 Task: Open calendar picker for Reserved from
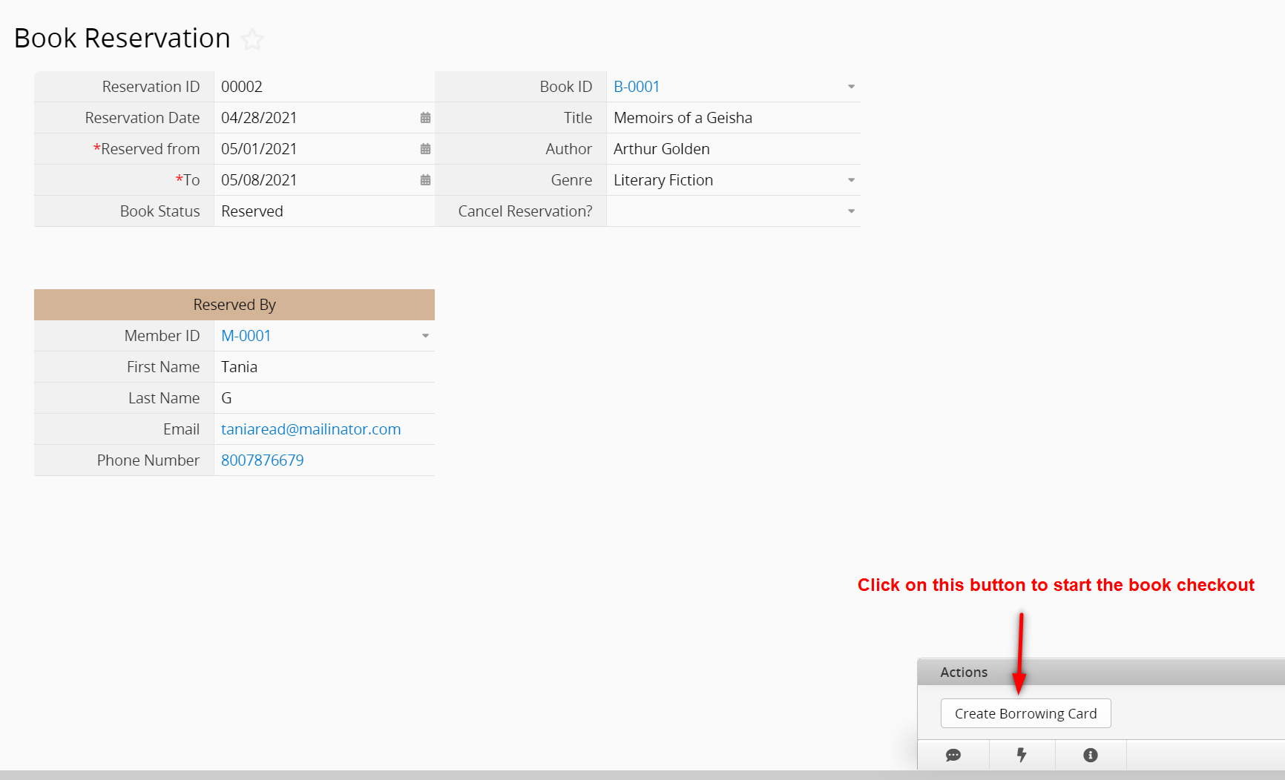click(x=425, y=149)
